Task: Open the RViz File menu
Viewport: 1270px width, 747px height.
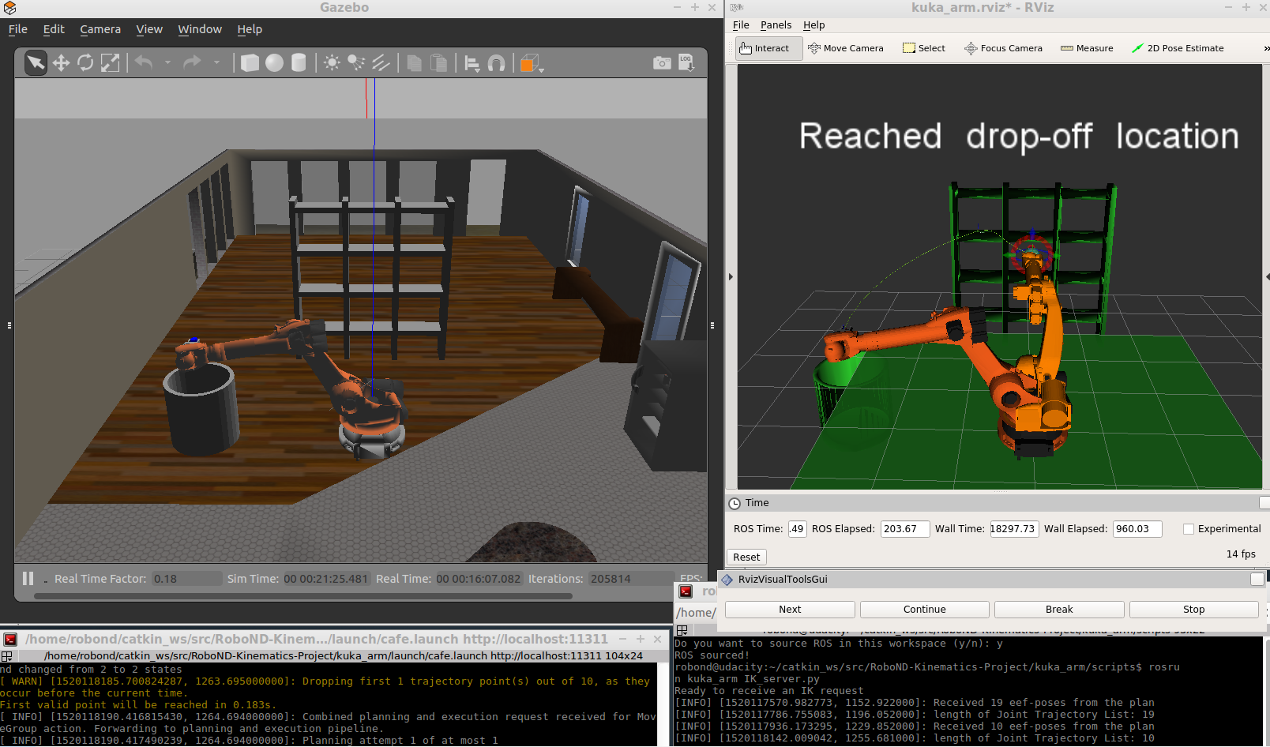Action: [x=741, y=25]
